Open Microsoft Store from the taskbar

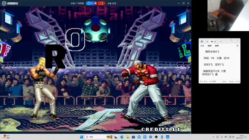pyautogui.click(x=134, y=137)
